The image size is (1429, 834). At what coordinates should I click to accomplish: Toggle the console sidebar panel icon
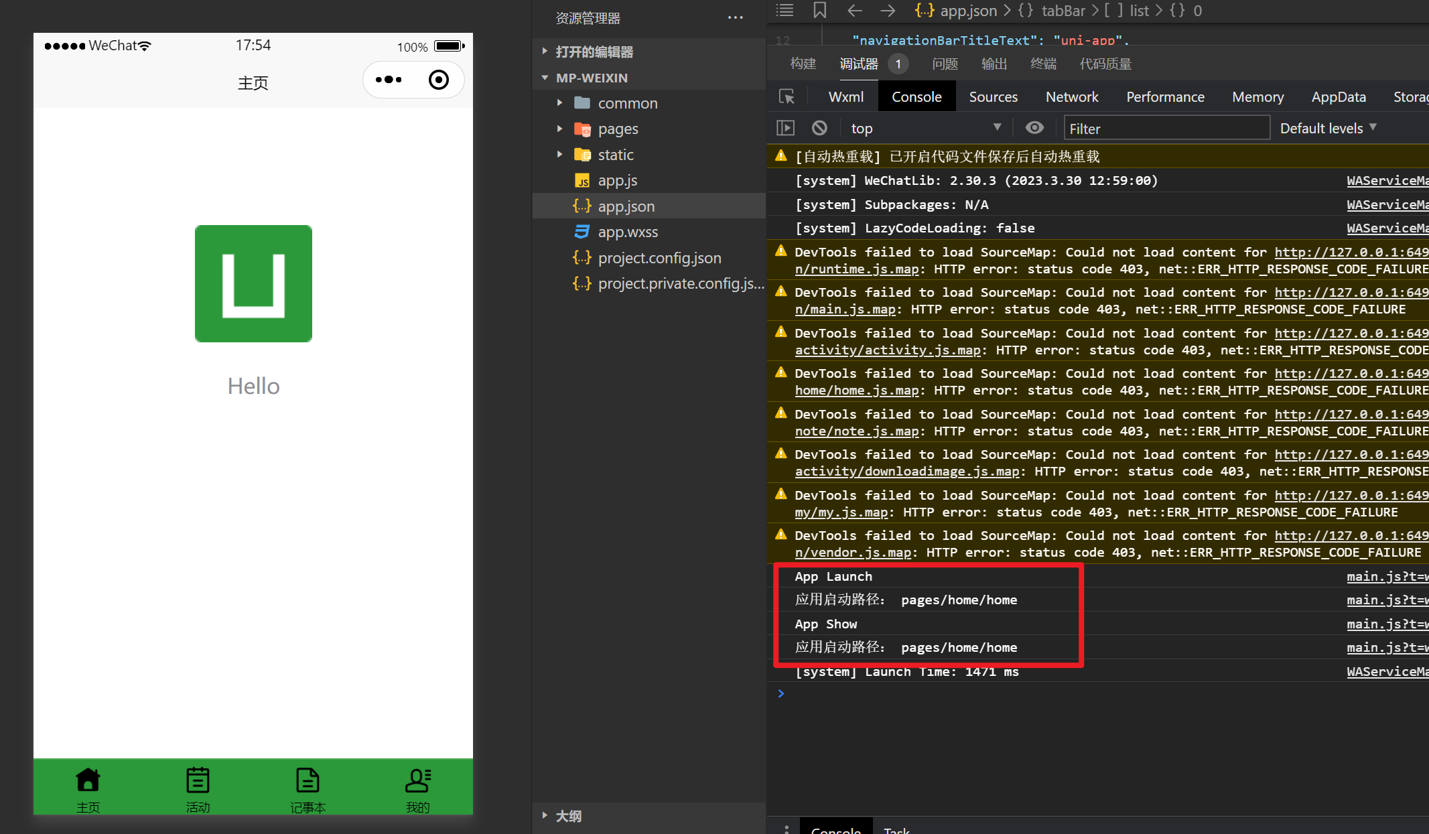tap(785, 128)
